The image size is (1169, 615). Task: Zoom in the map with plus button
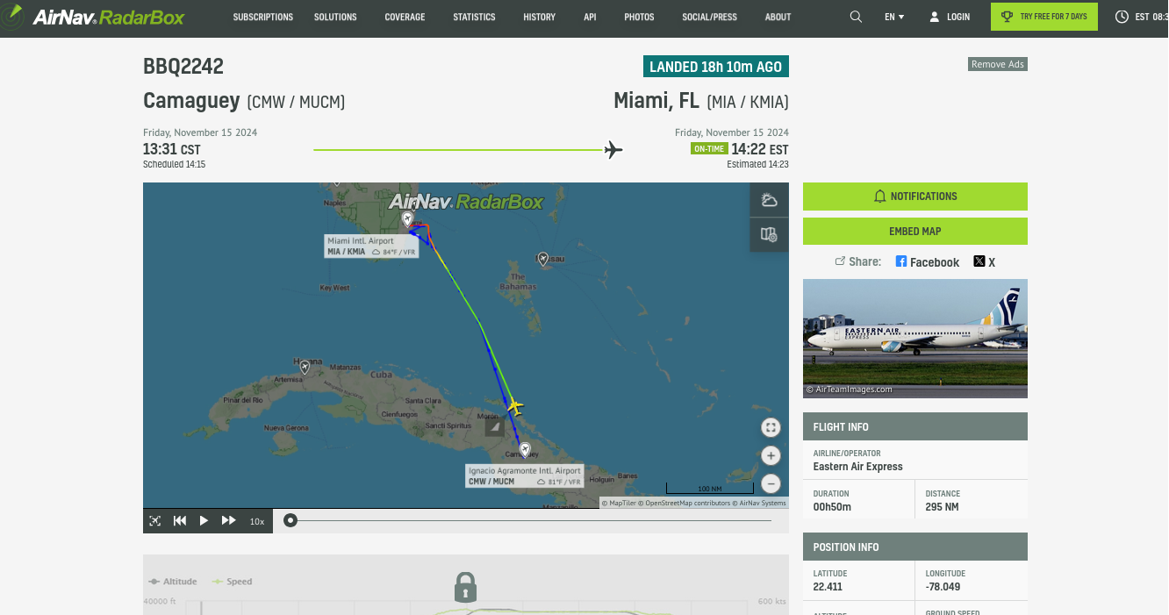771,455
